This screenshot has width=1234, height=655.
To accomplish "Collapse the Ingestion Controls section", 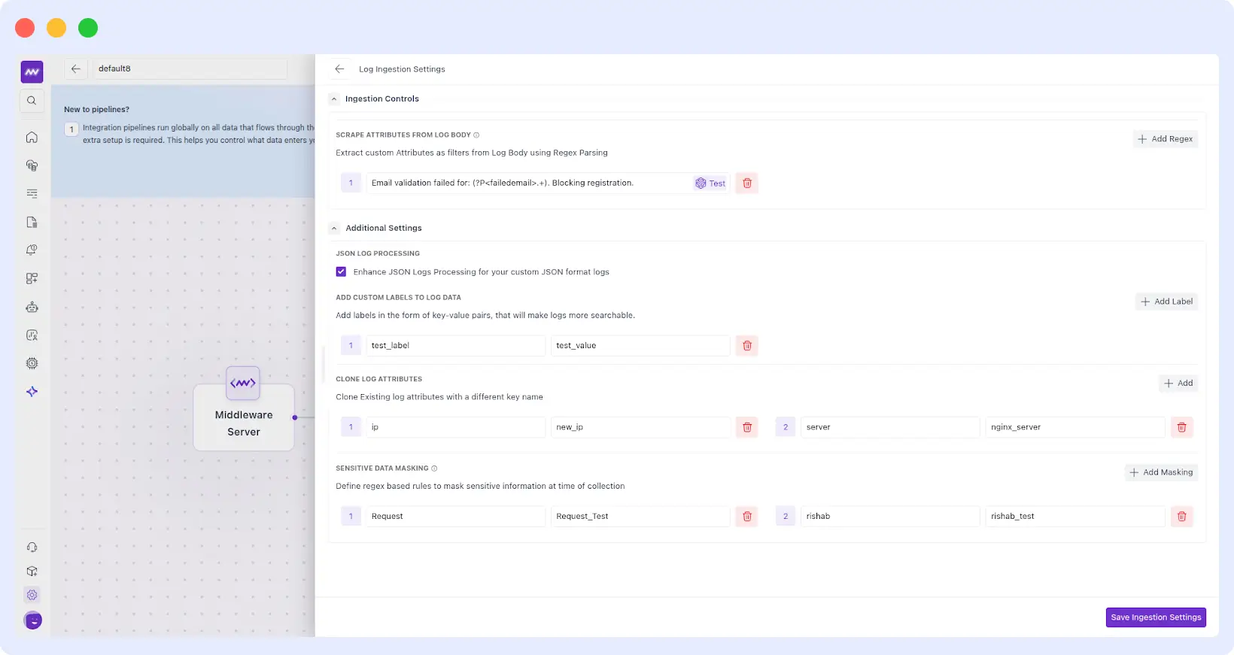I will click(334, 99).
